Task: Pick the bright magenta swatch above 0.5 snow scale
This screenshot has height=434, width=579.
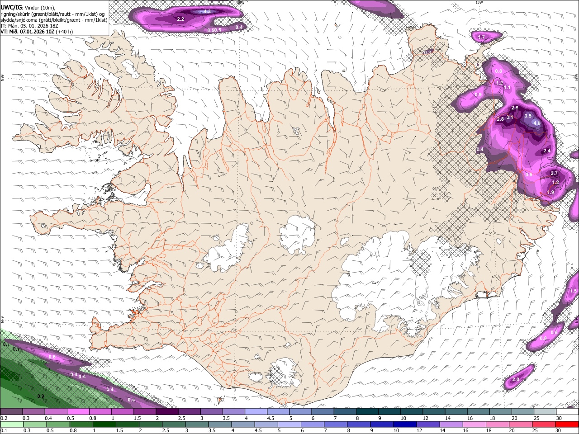Action: click(78, 412)
